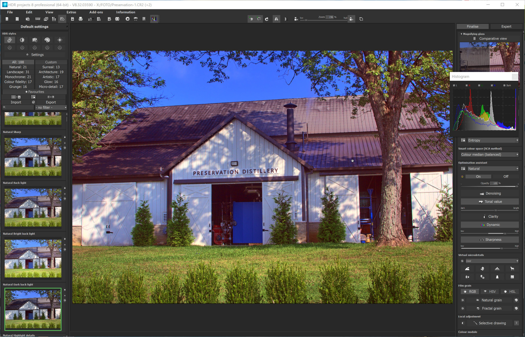Click the RAW module toolbar icon

[38, 19]
